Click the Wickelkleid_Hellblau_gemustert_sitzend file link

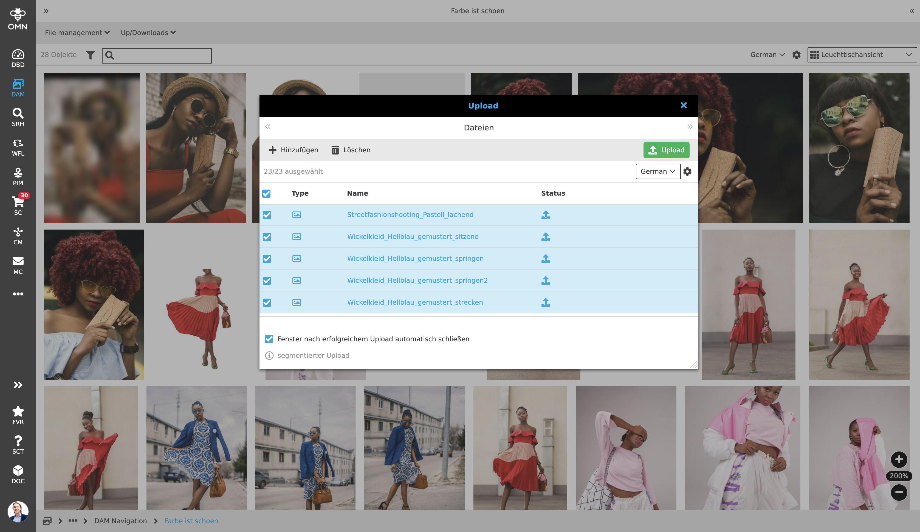click(413, 236)
